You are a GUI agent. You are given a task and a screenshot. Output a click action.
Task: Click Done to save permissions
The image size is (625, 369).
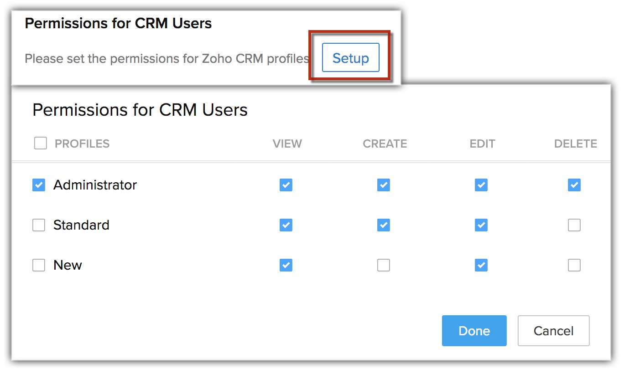tap(474, 331)
